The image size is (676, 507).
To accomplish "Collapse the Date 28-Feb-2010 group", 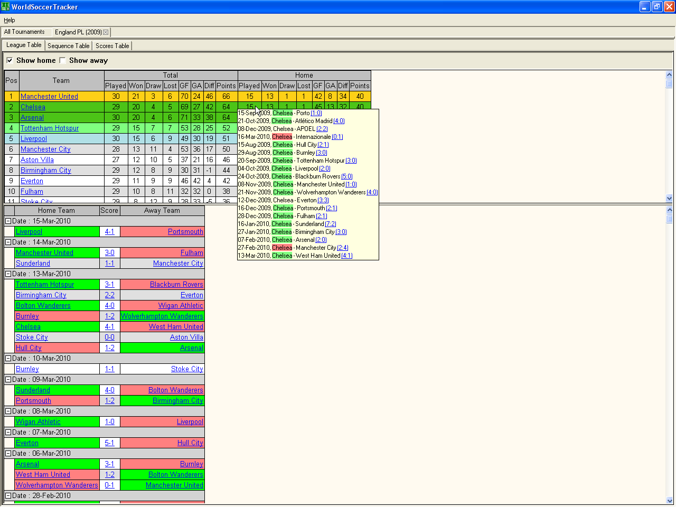I will (x=8, y=496).
